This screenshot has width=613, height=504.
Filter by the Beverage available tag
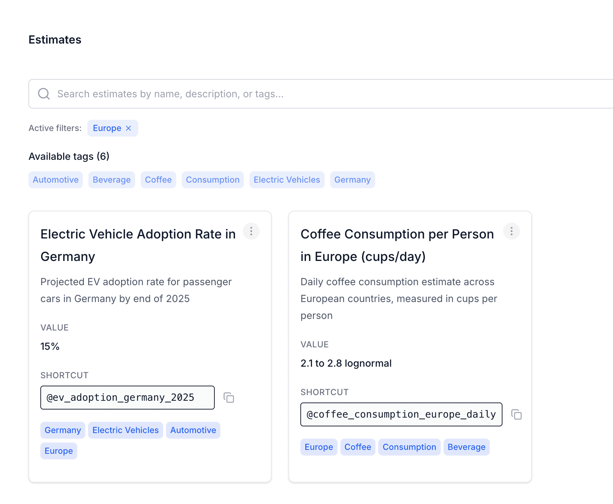coord(112,180)
